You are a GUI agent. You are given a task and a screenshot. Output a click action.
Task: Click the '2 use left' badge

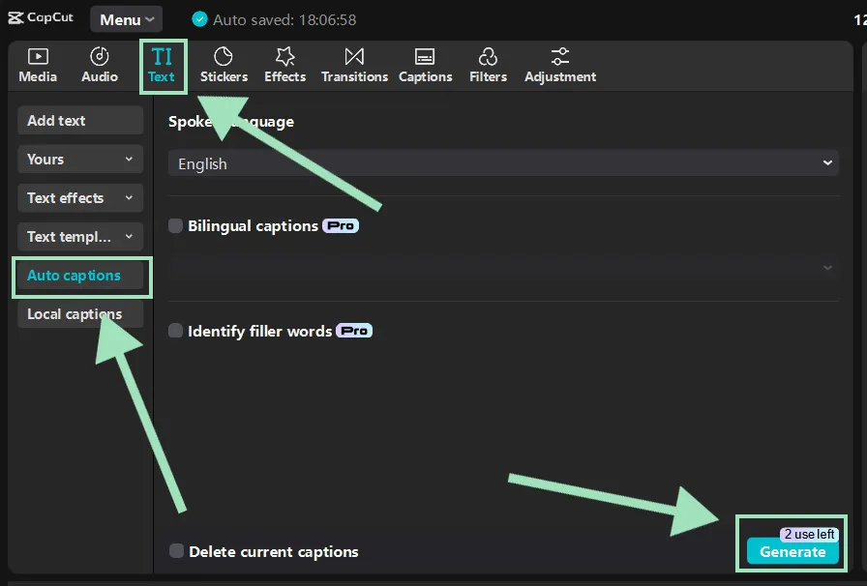tap(810, 534)
